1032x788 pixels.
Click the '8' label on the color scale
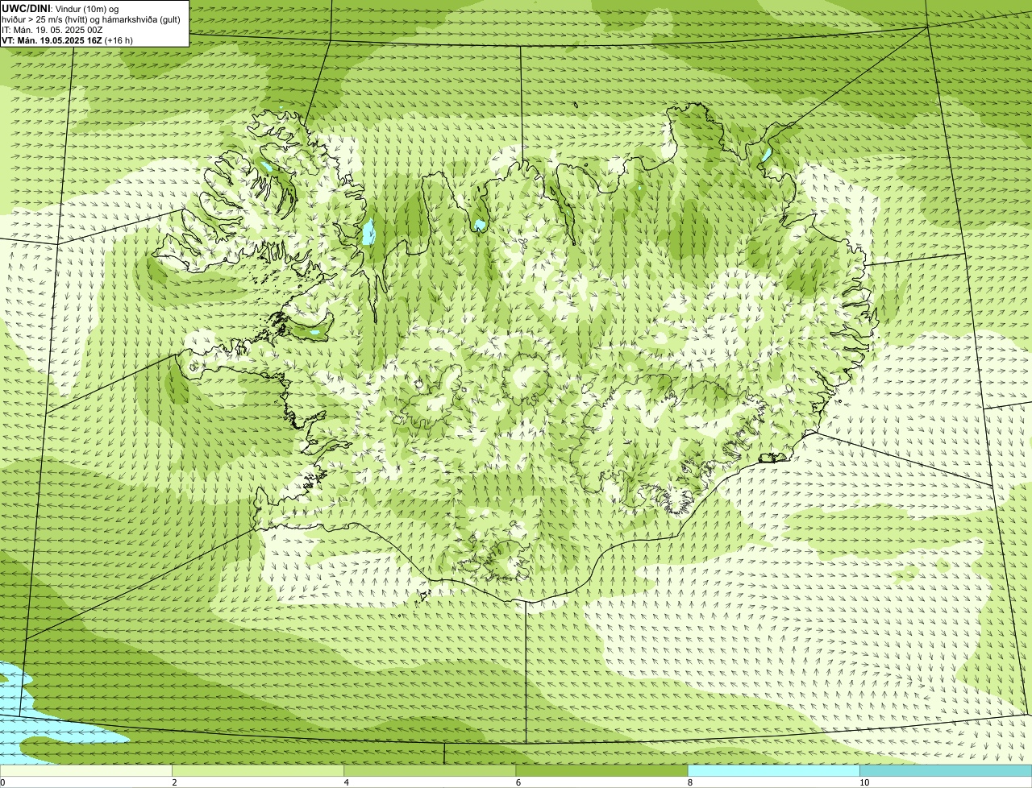pyautogui.click(x=690, y=782)
